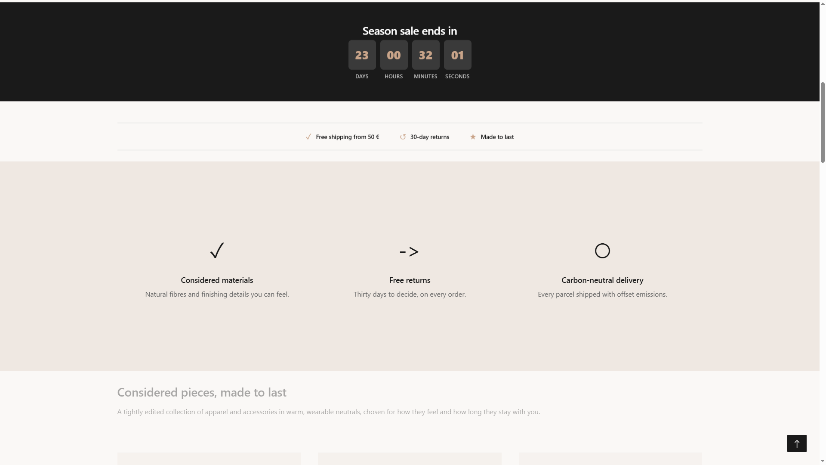Click the checkmark icon above Considered materials
826x465 pixels.
pyautogui.click(x=217, y=250)
